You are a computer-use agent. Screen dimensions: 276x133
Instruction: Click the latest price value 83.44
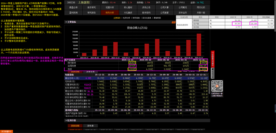tap(113, 3)
